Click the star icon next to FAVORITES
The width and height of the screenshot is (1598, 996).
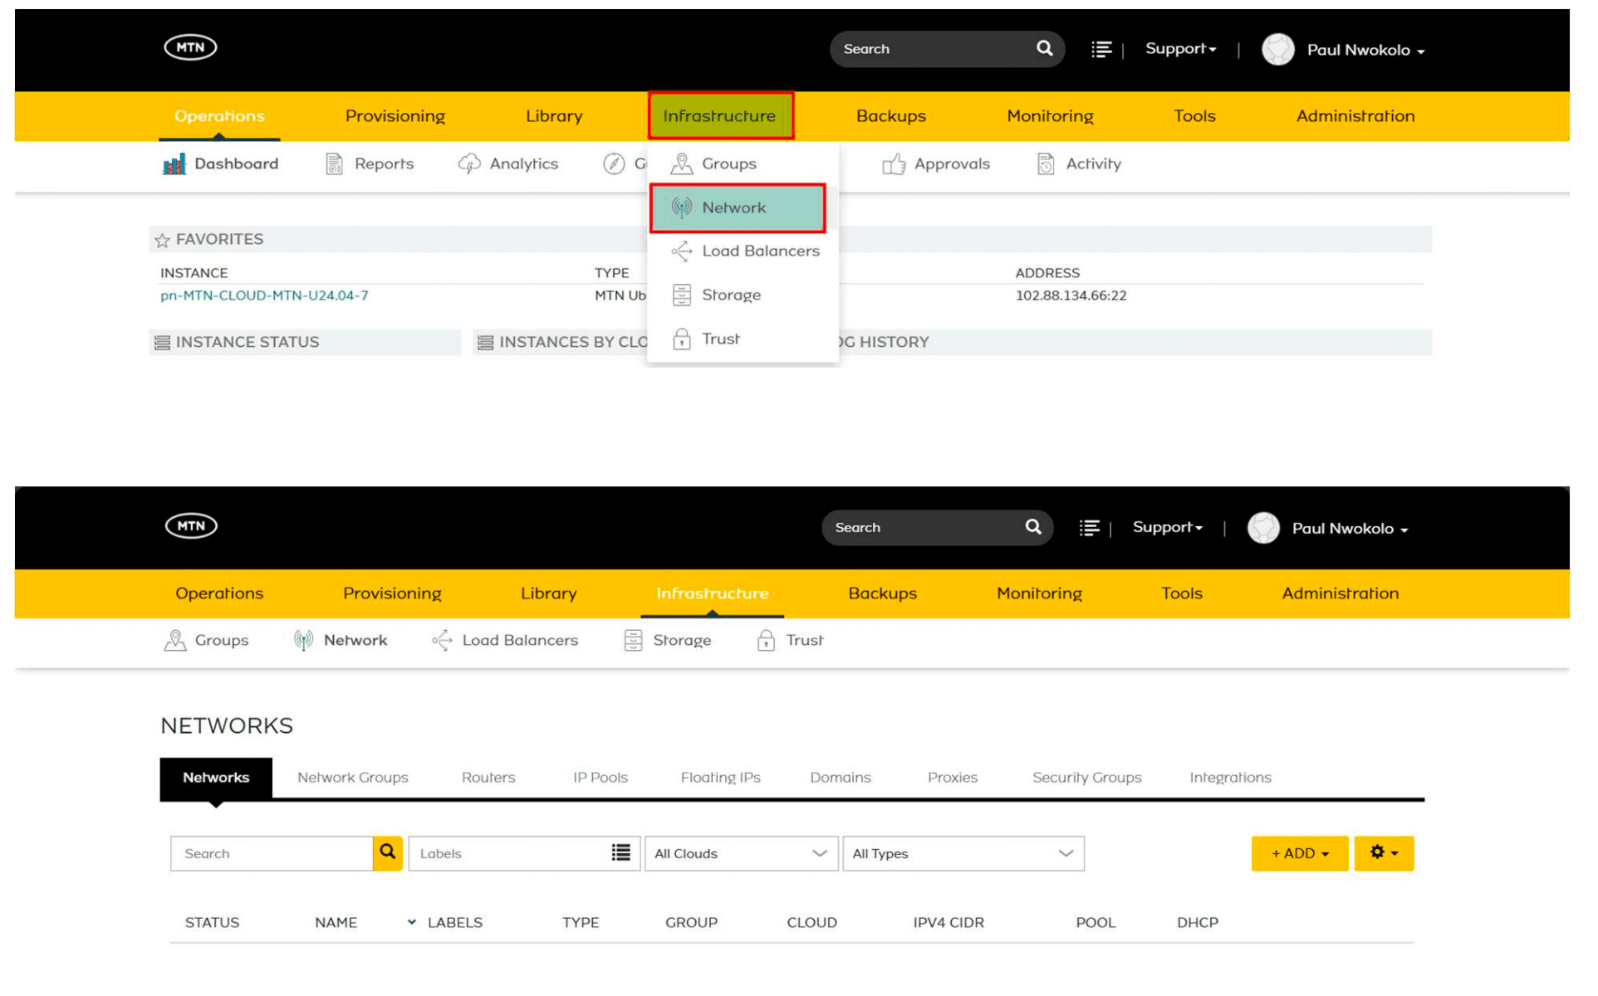162,240
